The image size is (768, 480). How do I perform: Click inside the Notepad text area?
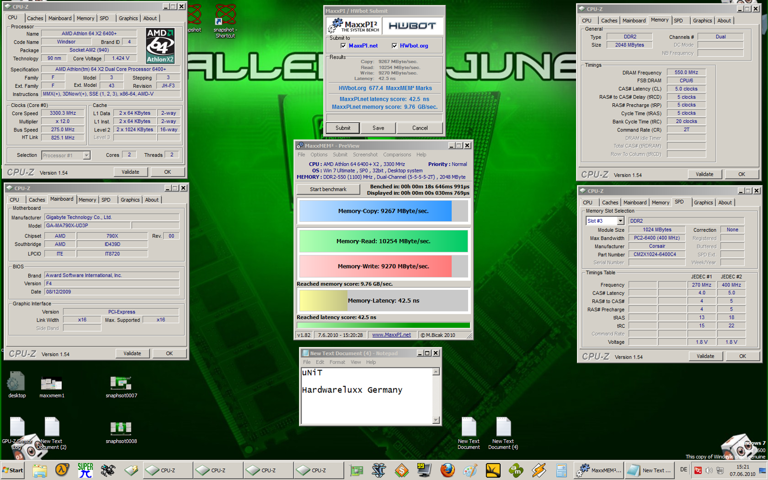[x=367, y=396]
